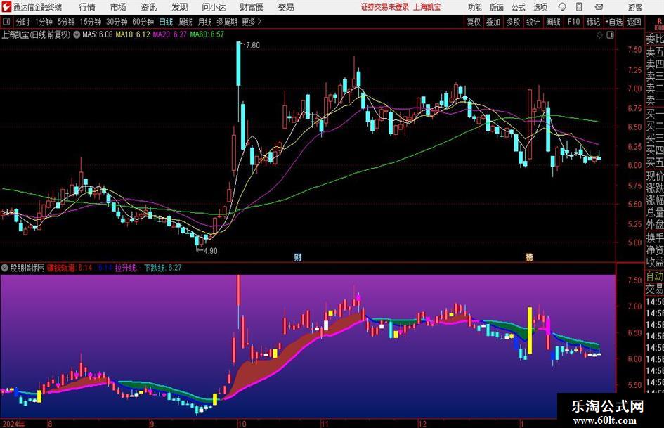This screenshot has height=428, width=664.
Task: Click MA10: 6.12 indicator value
Action: [133, 34]
